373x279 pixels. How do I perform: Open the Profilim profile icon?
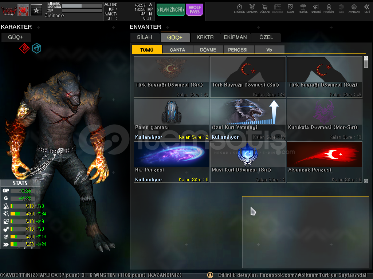329,9
